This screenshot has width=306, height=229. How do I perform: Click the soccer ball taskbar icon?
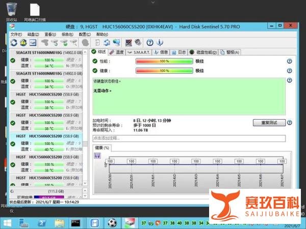(112, 223)
